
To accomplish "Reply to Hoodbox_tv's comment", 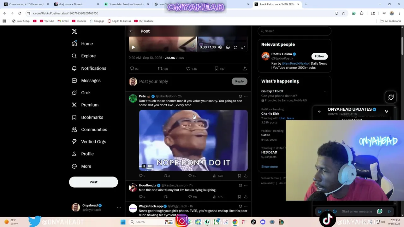I will pyautogui.click(x=141, y=197).
